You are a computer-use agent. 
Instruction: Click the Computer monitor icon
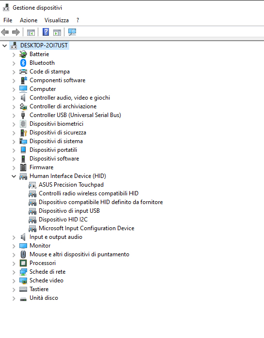click(23, 89)
